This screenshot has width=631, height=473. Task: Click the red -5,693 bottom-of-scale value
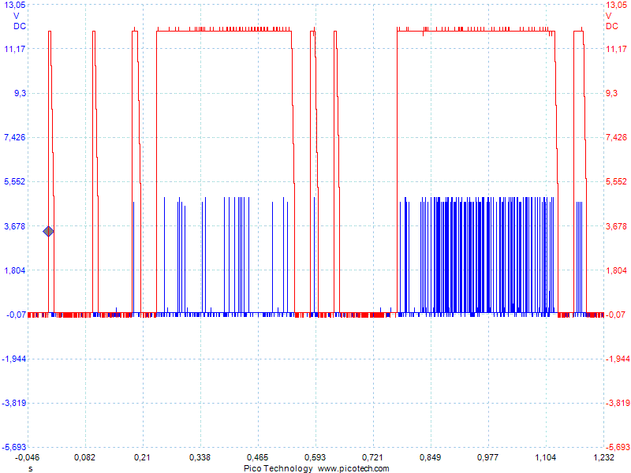pyautogui.click(x=618, y=447)
